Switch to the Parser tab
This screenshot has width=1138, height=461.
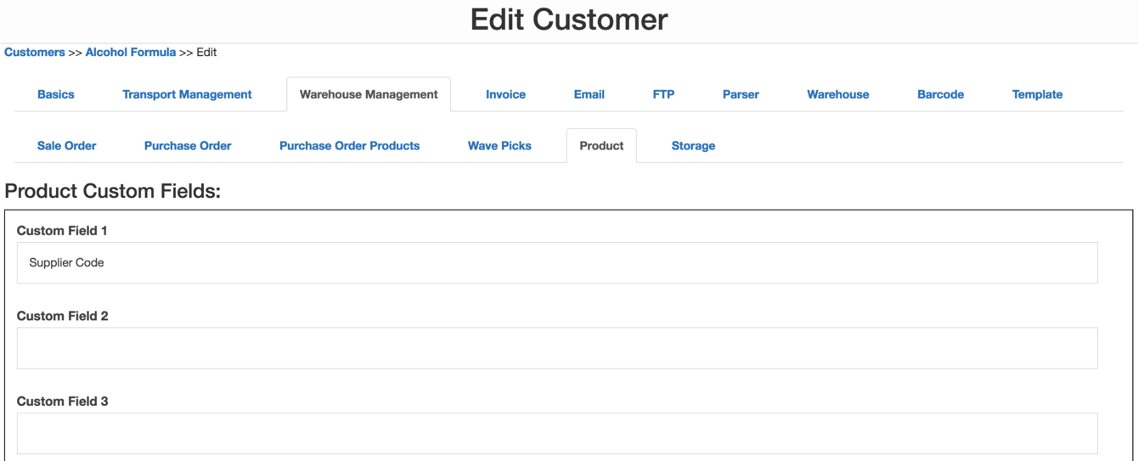741,94
